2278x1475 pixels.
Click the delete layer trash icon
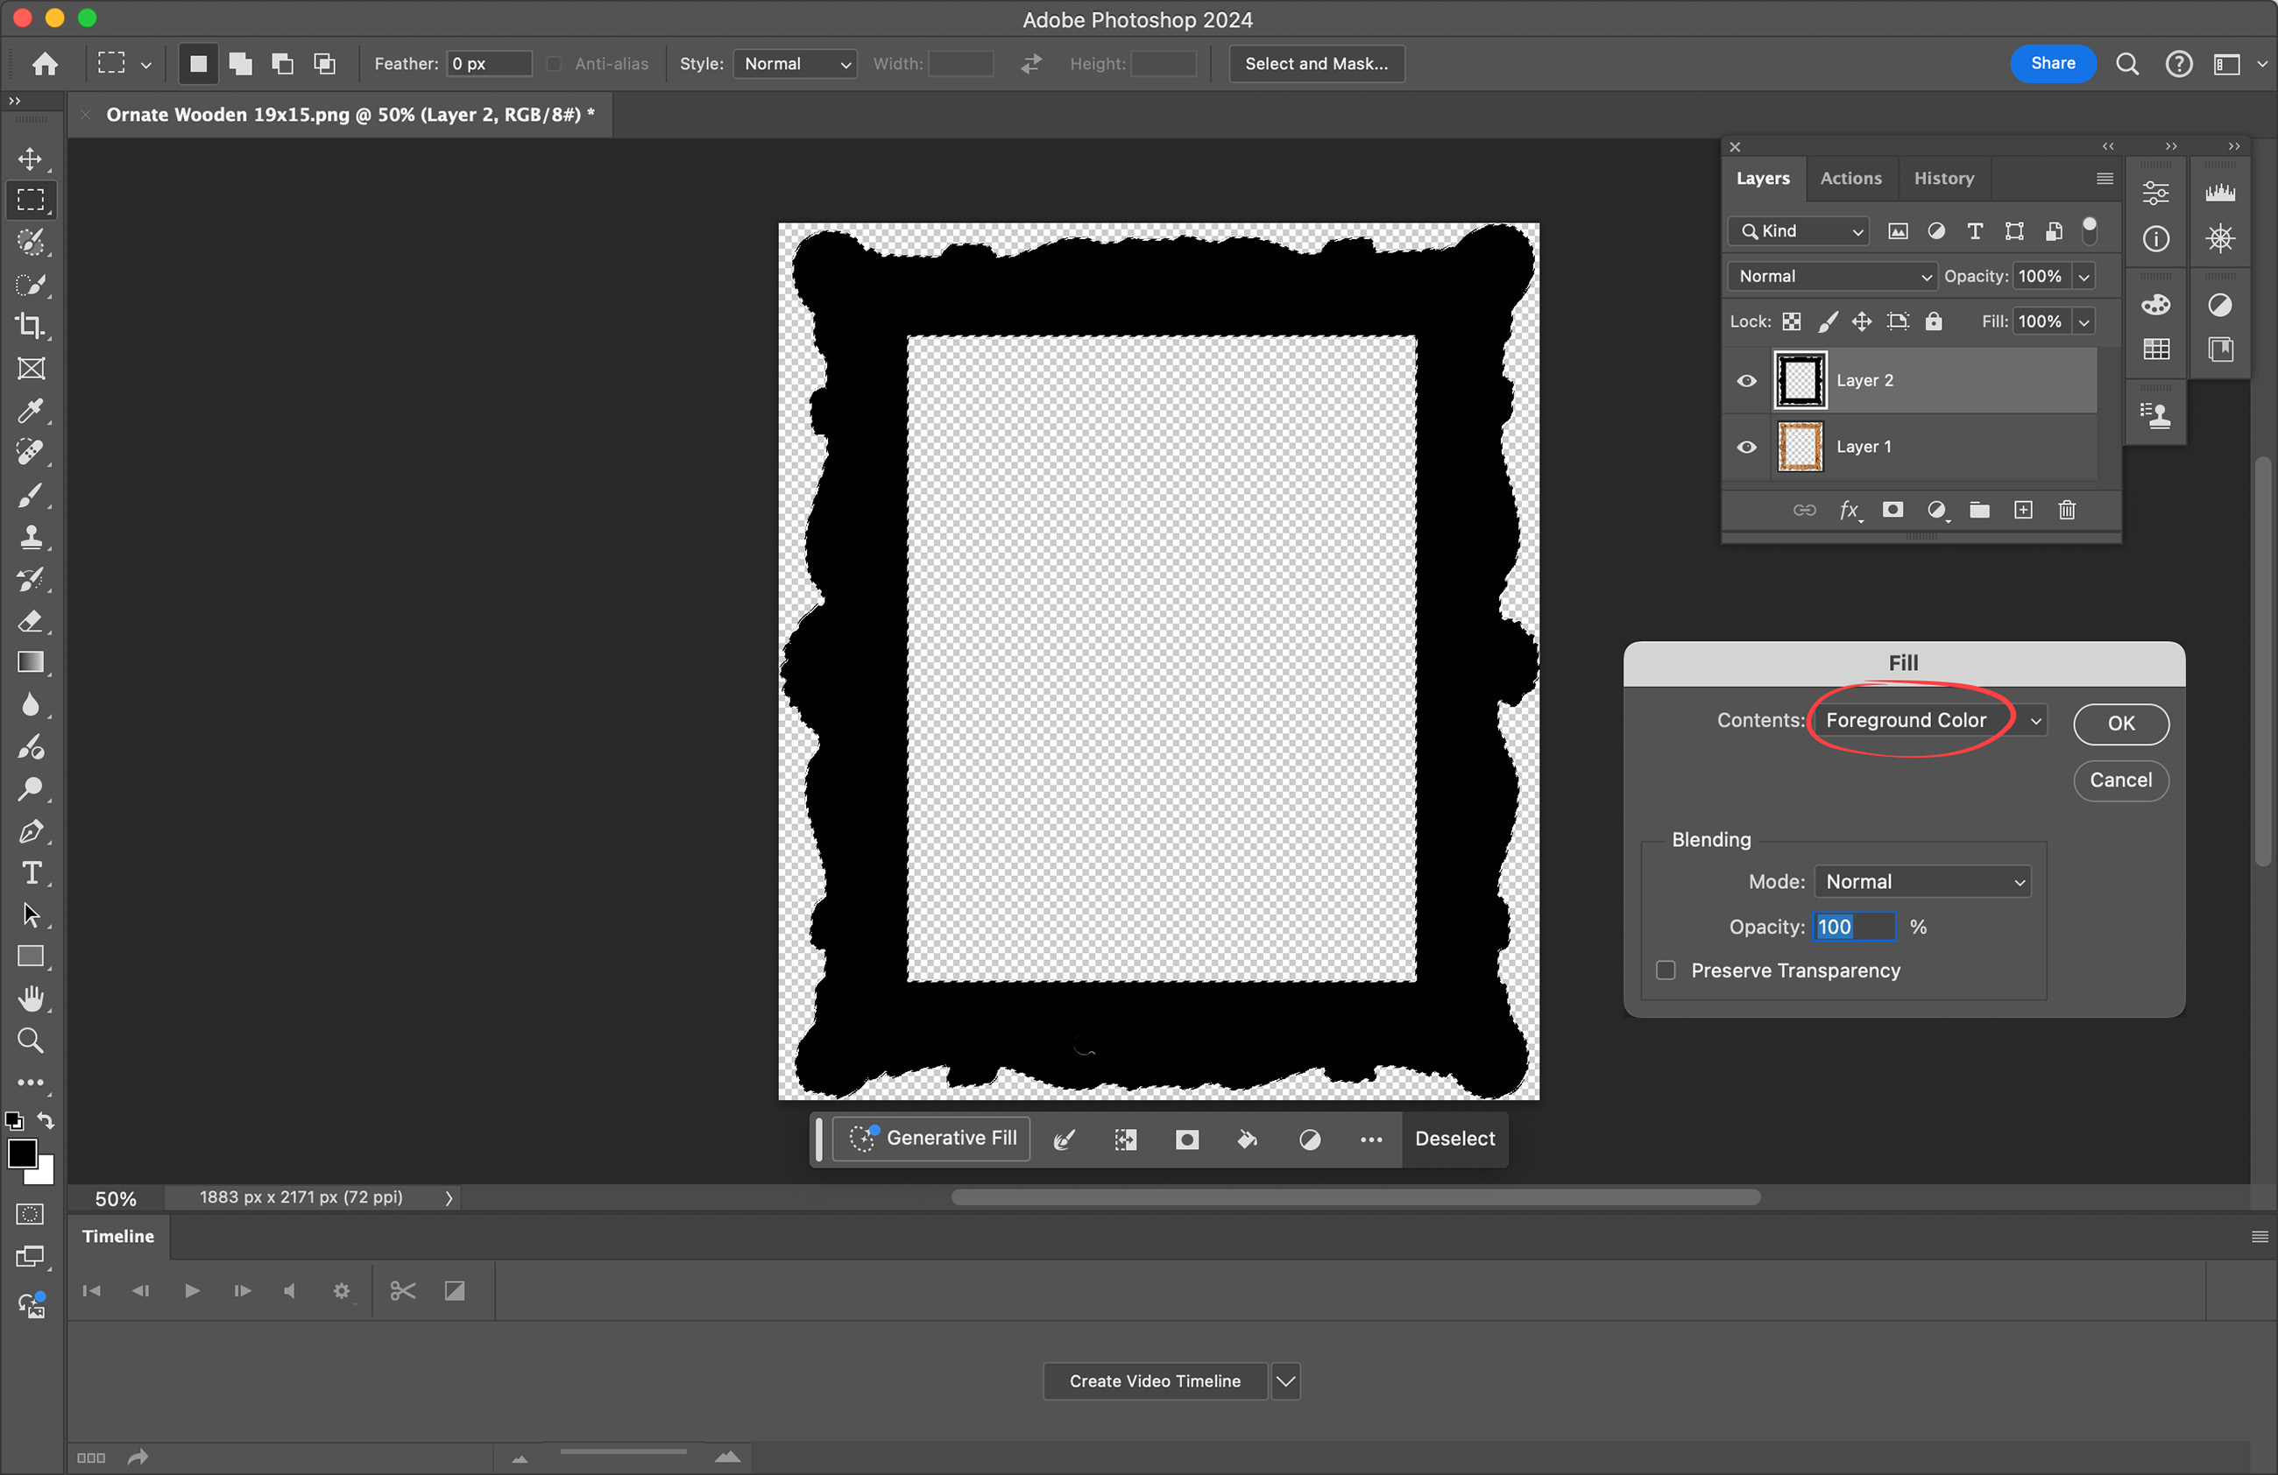(x=2067, y=510)
